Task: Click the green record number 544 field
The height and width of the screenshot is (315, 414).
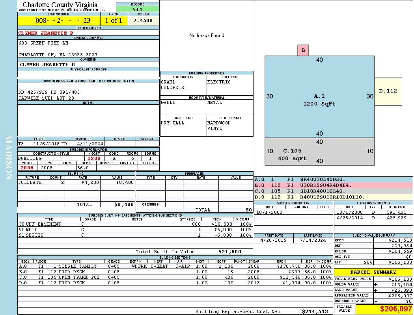Action: pyautogui.click(x=138, y=9)
